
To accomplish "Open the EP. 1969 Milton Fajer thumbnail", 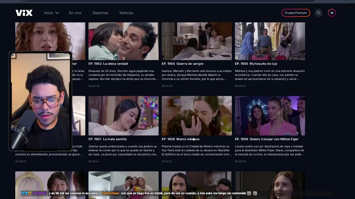I will pos(270,116).
